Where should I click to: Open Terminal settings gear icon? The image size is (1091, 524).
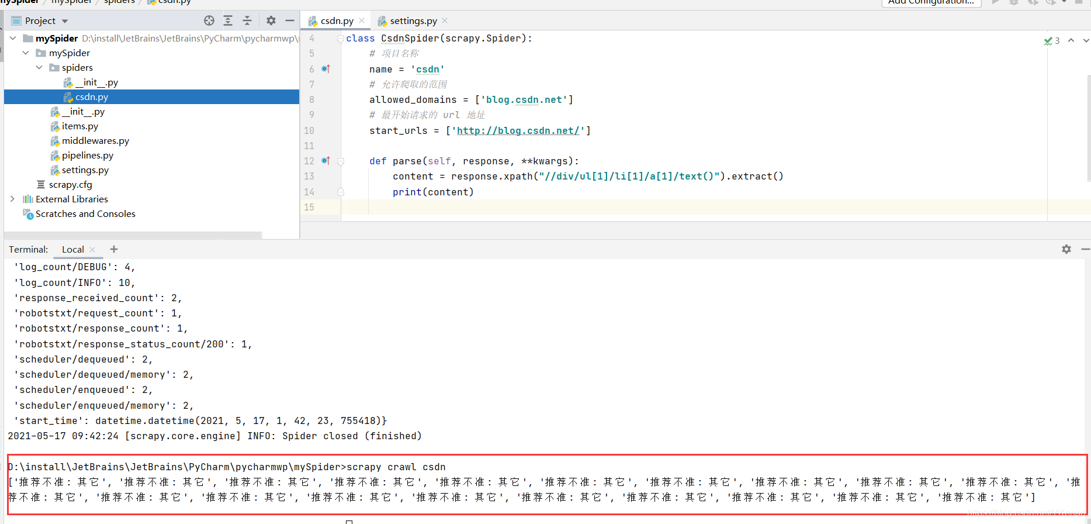(x=1066, y=249)
